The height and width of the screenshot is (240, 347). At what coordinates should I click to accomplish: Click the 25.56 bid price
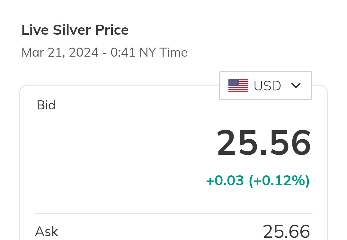(264, 143)
